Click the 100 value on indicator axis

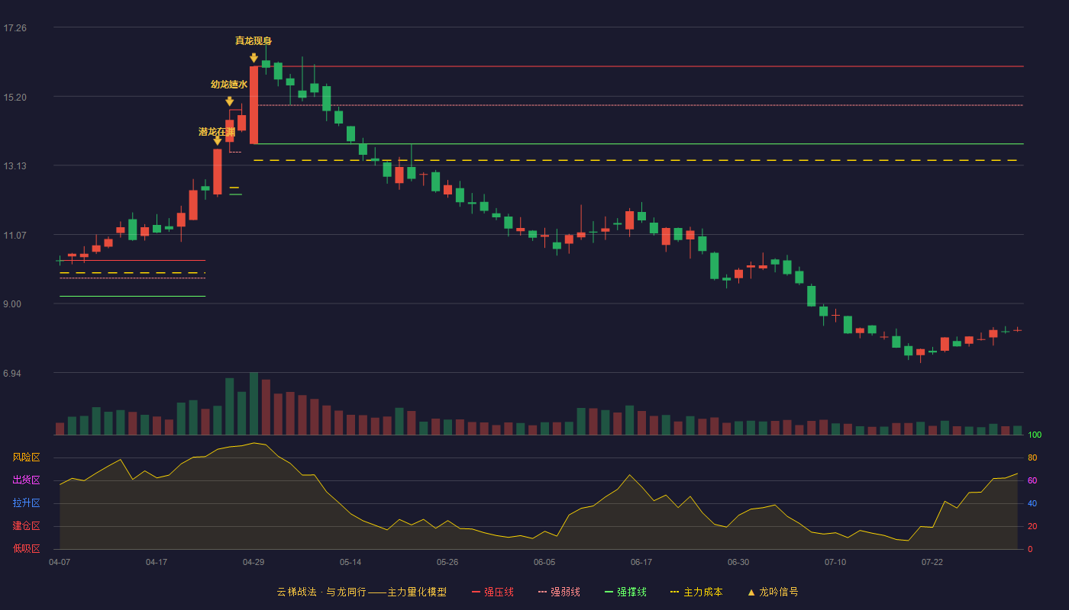point(1035,435)
